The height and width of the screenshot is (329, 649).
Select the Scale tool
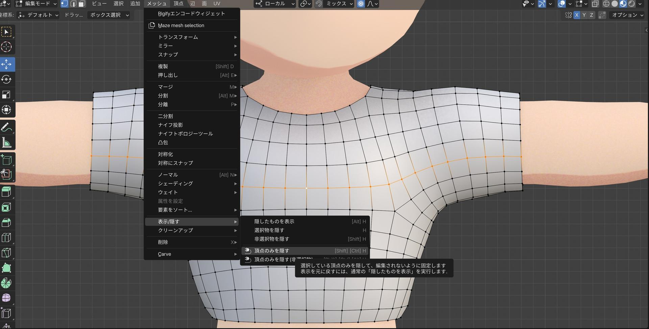coord(6,95)
